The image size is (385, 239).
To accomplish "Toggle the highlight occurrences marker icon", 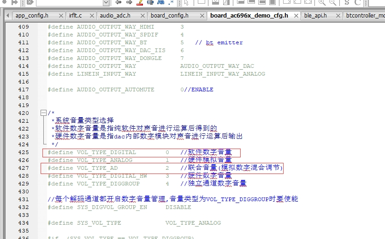I will pyautogui.click(x=140, y=2).
